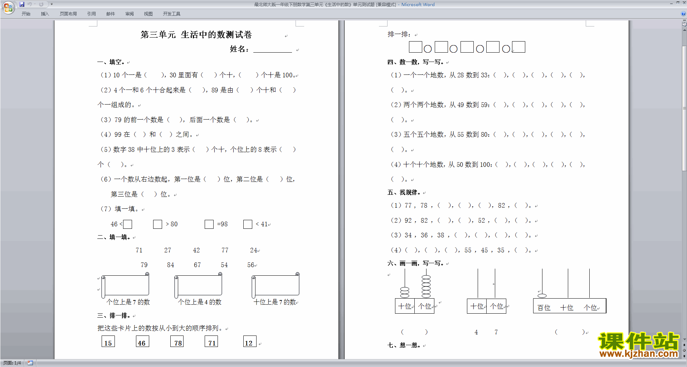This screenshot has width=687, height=367.
Task: Click the number card 12
Action: pos(250,341)
